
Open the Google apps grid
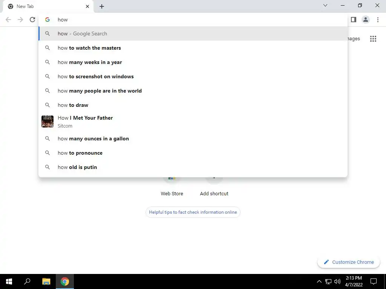click(x=373, y=39)
